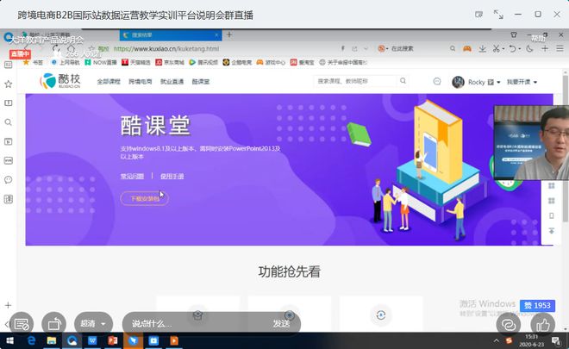Click the phone icon in right floating bar
569x349 pixels.
click(551, 215)
